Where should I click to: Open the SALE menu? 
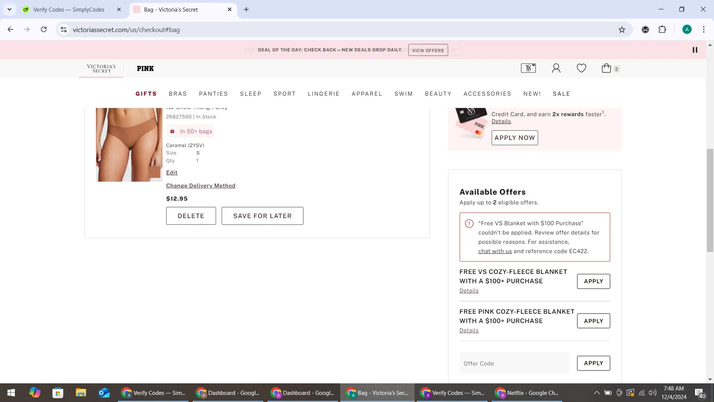click(562, 94)
